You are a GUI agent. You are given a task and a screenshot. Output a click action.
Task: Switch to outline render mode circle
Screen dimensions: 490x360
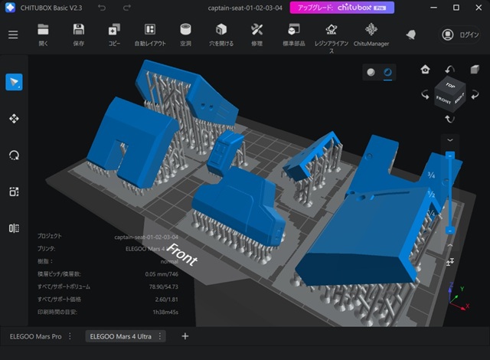click(387, 72)
